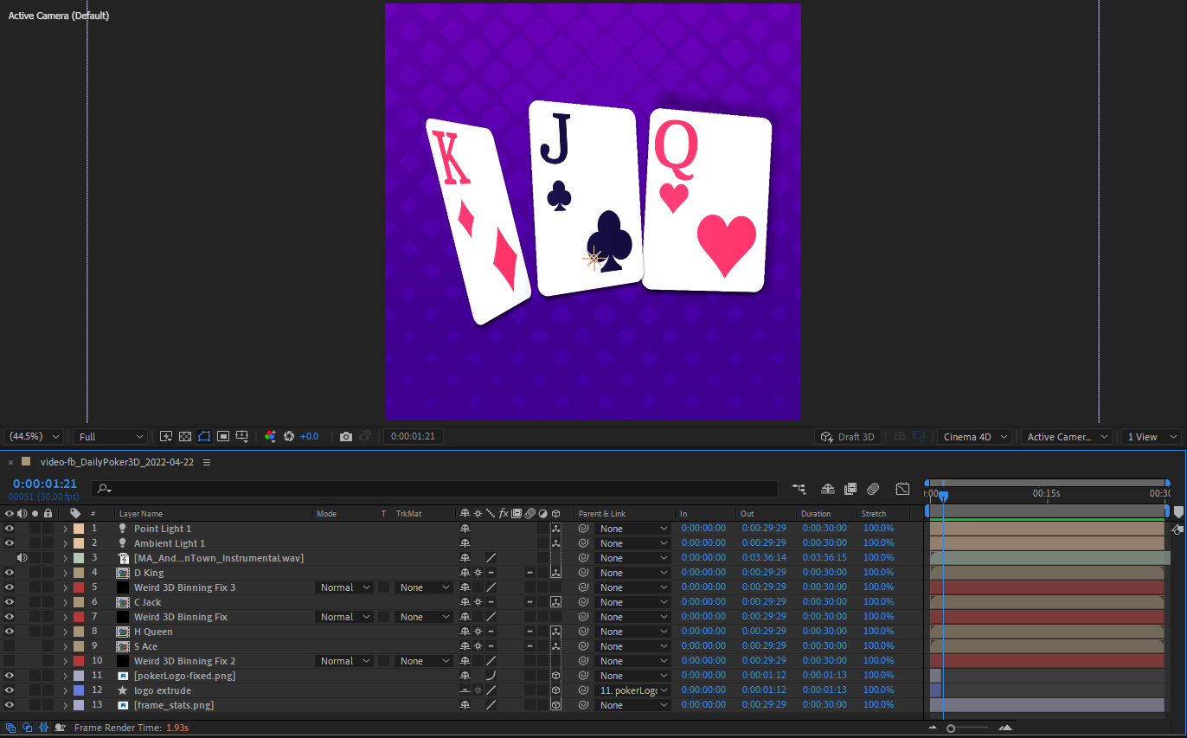The width and height of the screenshot is (1187, 738).
Task: Open the Graph Editor
Action: [902, 489]
